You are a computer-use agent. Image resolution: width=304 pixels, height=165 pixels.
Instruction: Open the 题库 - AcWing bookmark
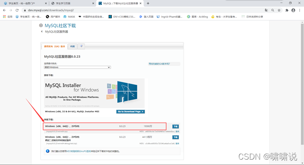pyautogui.click(x=197, y=17)
